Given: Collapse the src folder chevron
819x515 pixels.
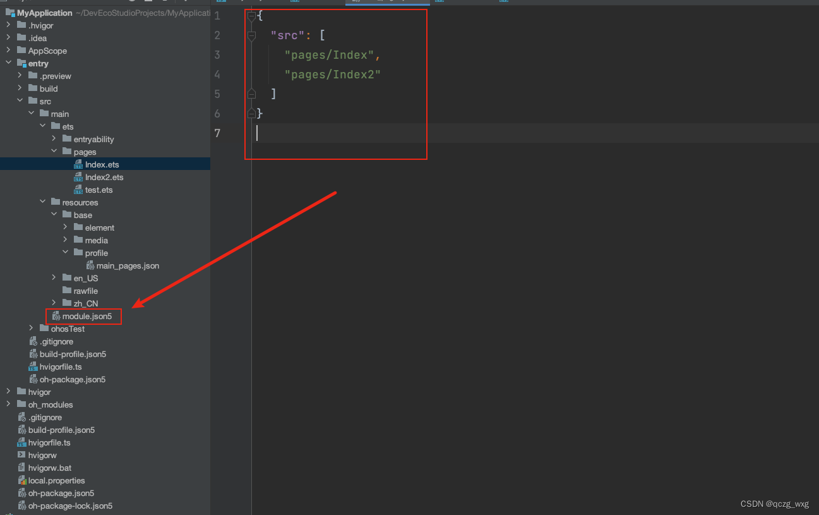Looking at the screenshot, I should tap(20, 101).
